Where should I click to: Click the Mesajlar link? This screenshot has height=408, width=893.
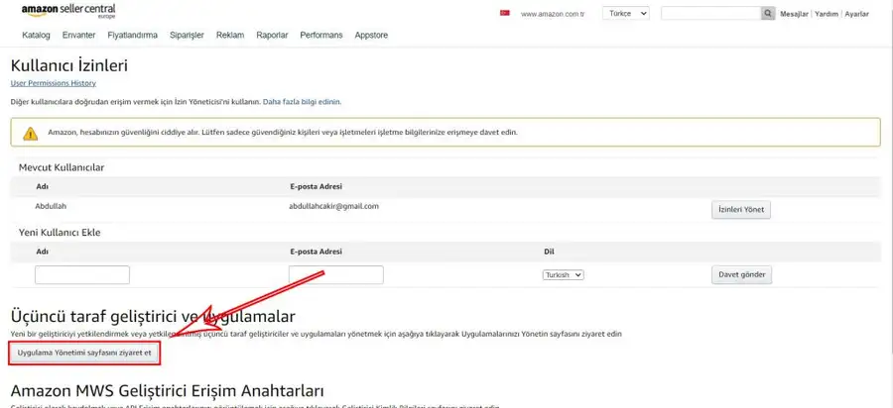coord(794,14)
